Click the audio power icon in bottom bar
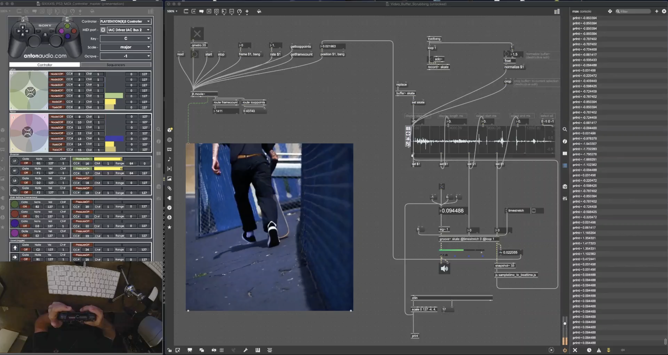This screenshot has height=355, width=668. 565,350
